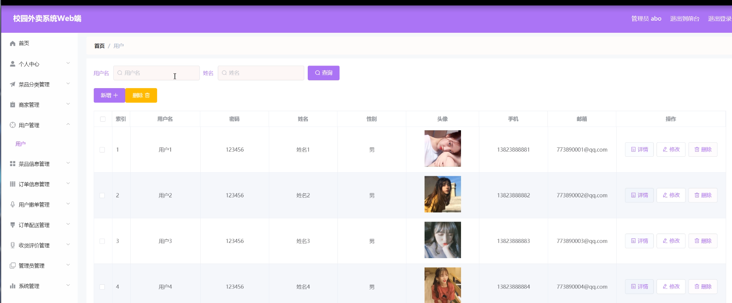
Task: Click the email 773890001@qq.com
Action: tap(582, 150)
